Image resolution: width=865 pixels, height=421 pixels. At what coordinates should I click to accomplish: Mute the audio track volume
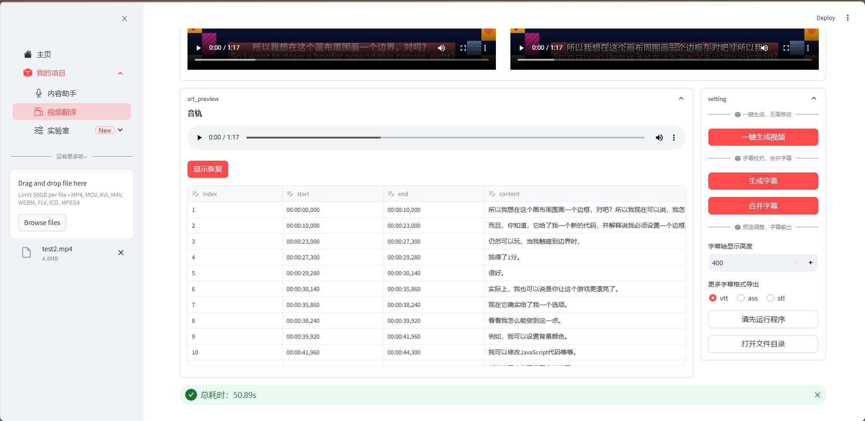(x=659, y=138)
